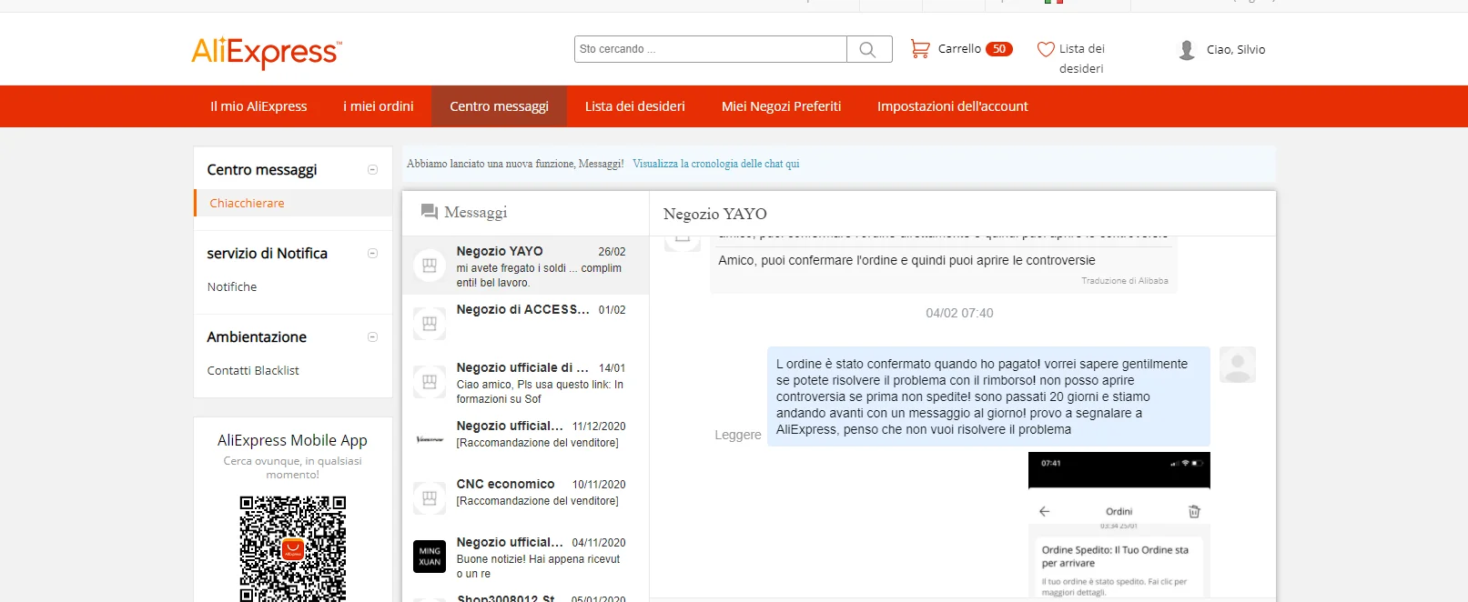The width and height of the screenshot is (1468, 602).
Task: Click the sender avatar beside the blue message
Action: click(x=1238, y=365)
